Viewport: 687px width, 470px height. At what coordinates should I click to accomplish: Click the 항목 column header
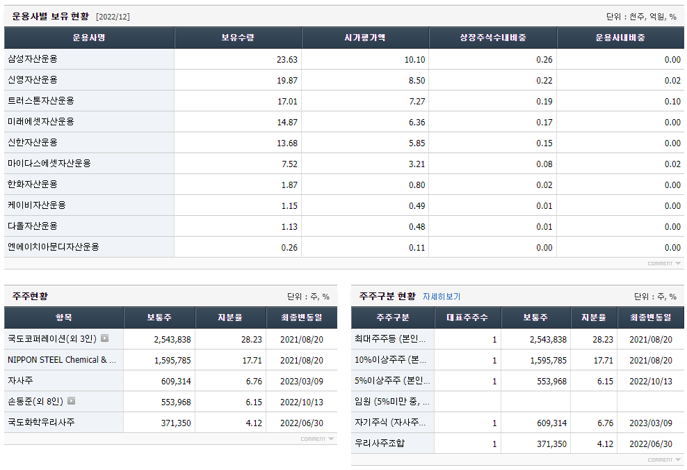click(x=64, y=318)
